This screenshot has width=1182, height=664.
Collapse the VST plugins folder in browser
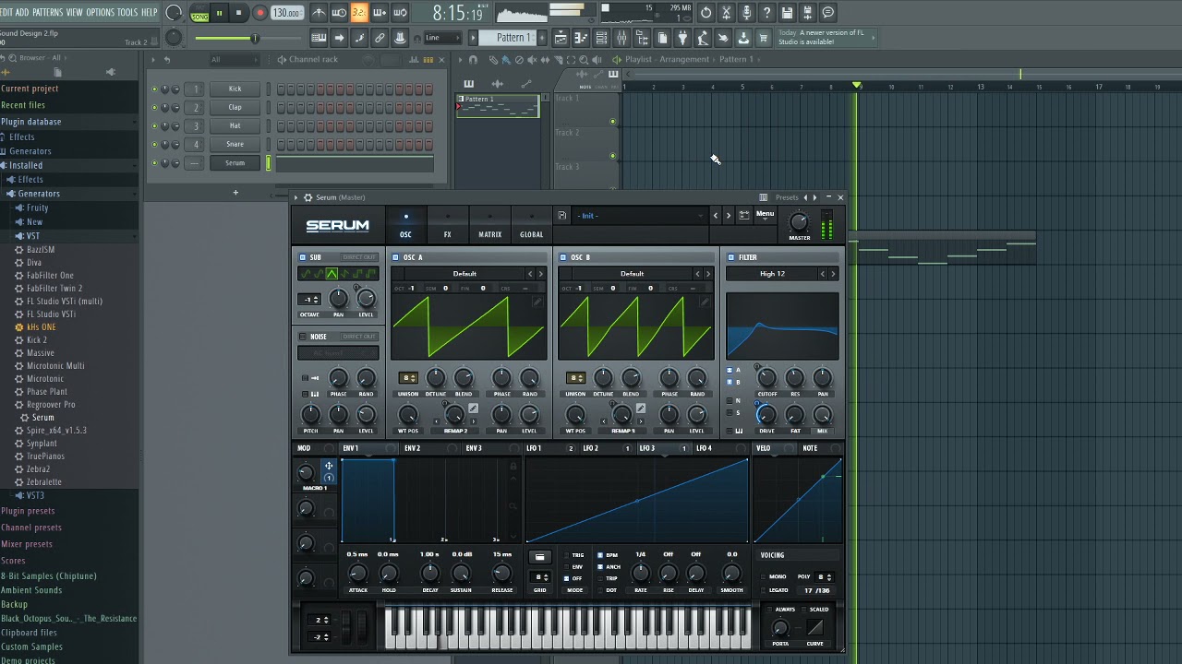[32, 236]
